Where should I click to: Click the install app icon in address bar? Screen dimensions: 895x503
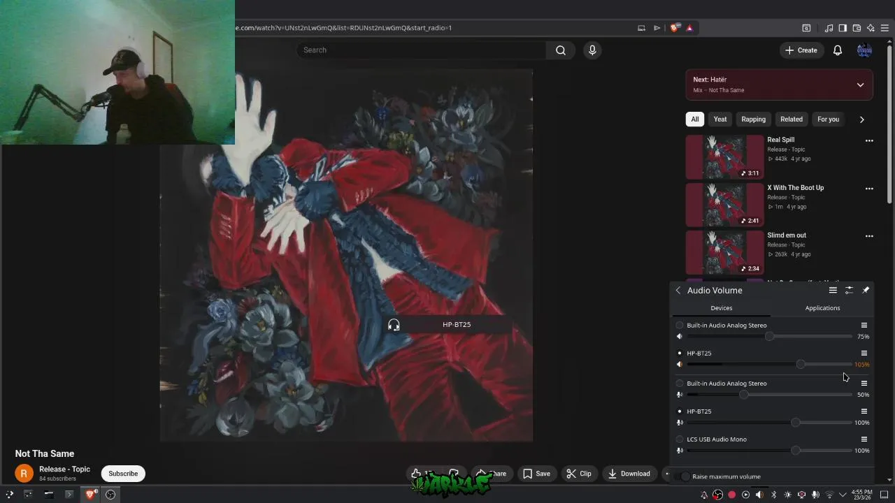coord(641,28)
